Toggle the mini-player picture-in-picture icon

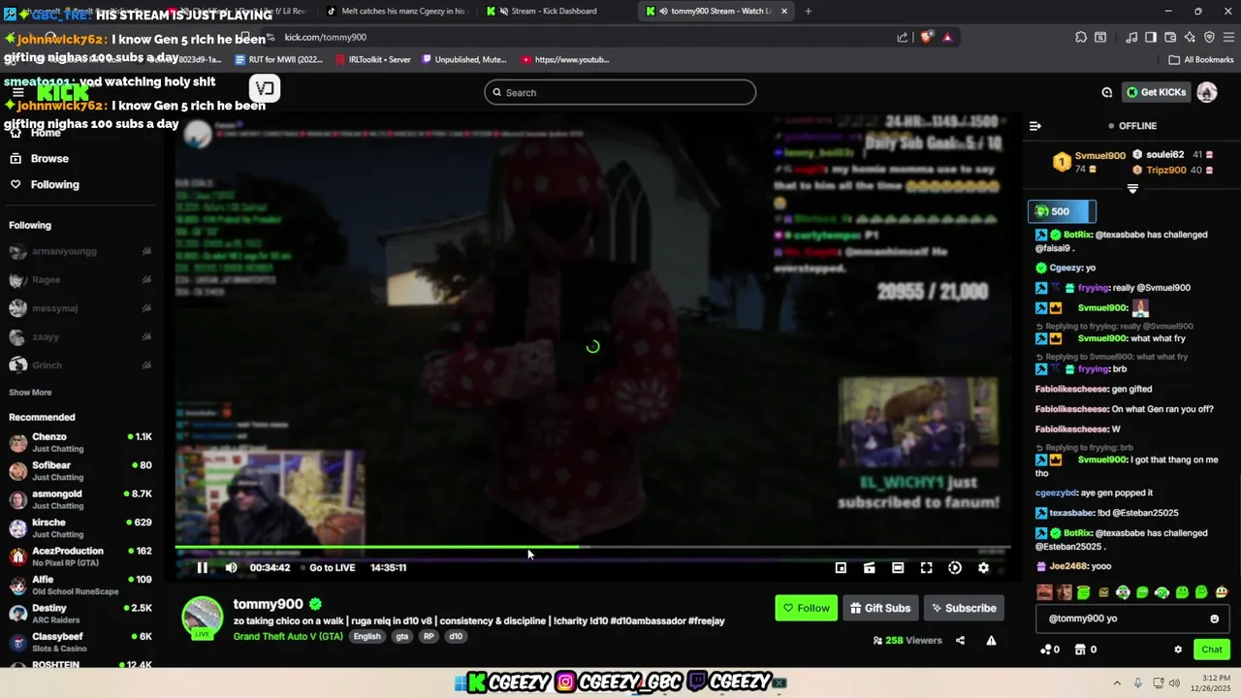[x=841, y=568]
